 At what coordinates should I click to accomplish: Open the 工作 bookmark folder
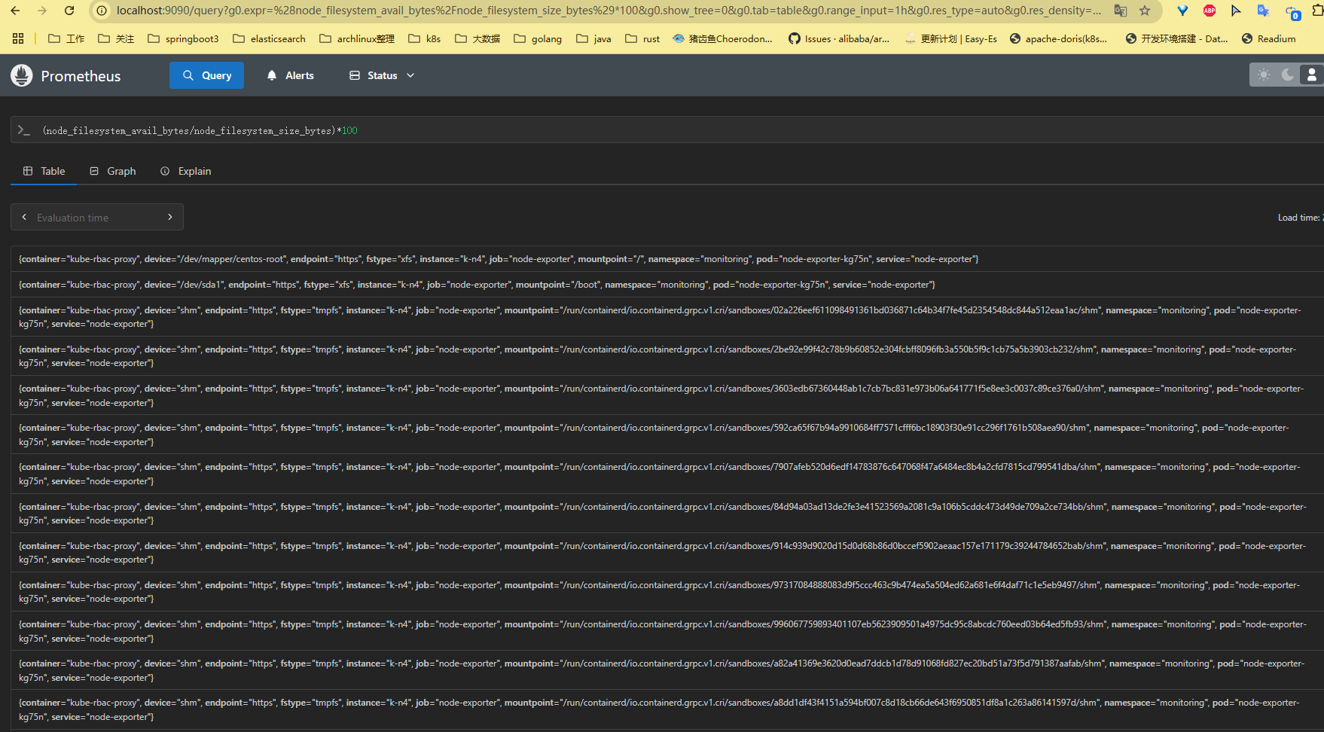pos(66,38)
